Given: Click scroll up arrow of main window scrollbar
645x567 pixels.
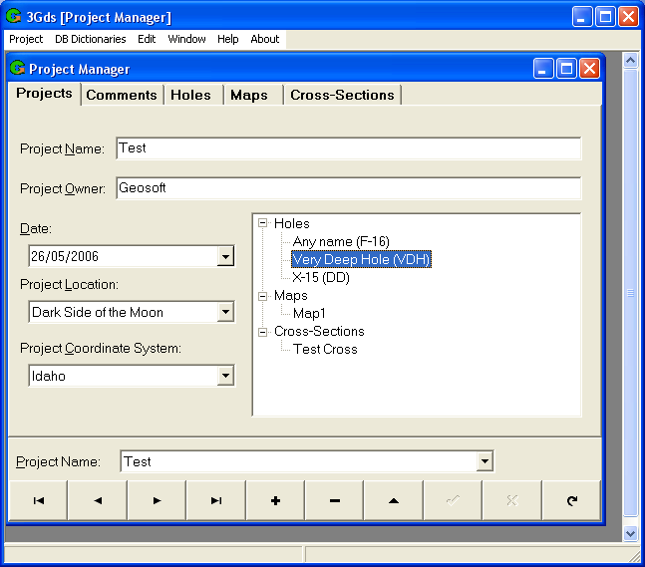Looking at the screenshot, I should [x=630, y=61].
